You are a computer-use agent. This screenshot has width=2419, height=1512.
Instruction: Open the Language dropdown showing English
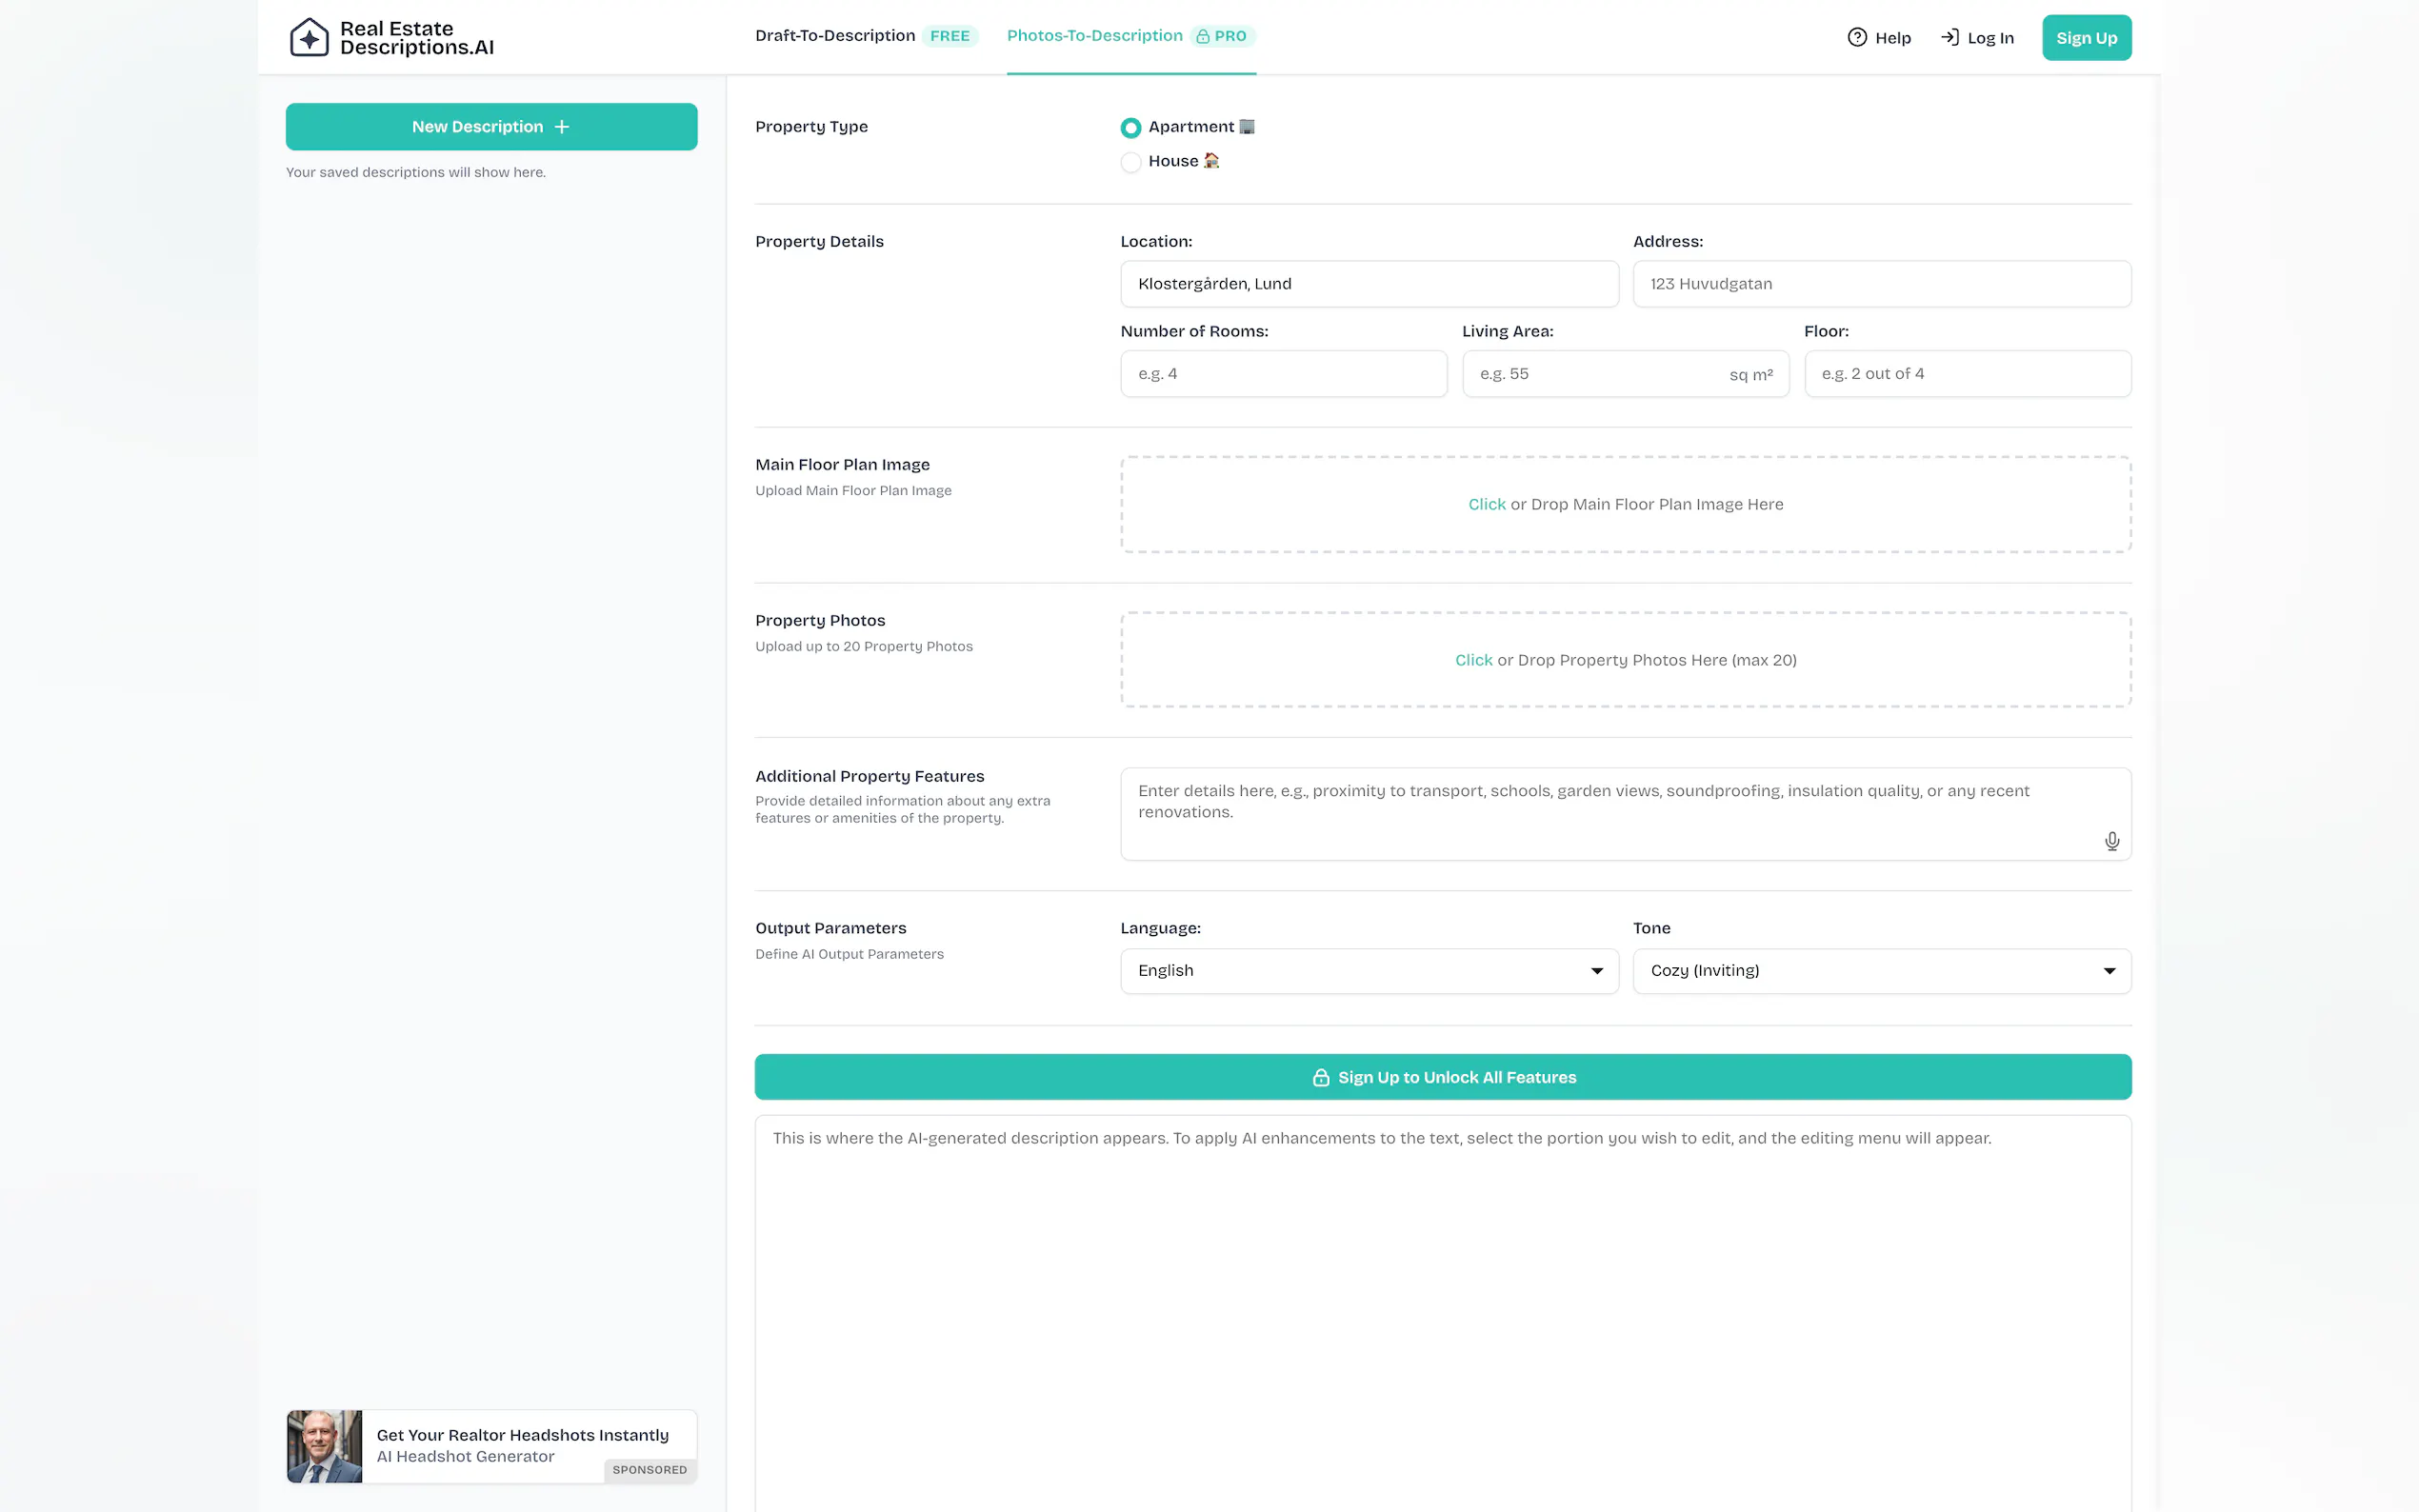click(x=1368, y=971)
